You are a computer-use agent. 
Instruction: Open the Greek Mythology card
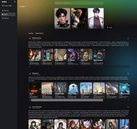coord(99,91)
